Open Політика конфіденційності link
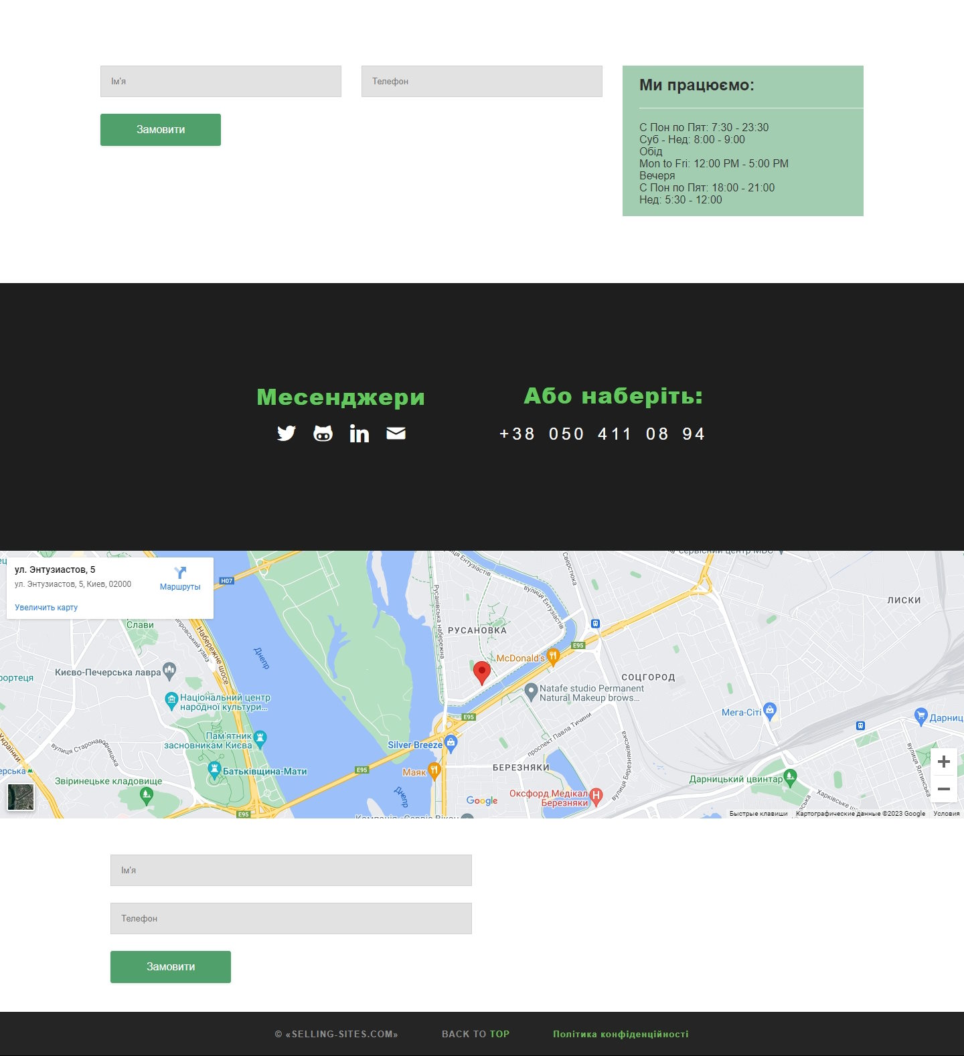964x1056 pixels. pos(621,1034)
